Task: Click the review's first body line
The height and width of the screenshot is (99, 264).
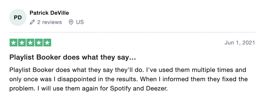Action: point(128,70)
